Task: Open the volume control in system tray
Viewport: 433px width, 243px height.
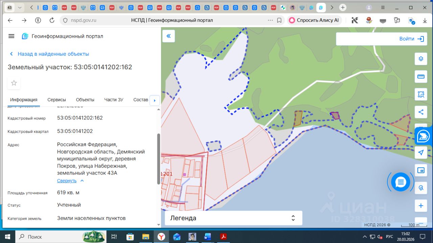Action: pyautogui.click(x=380, y=237)
